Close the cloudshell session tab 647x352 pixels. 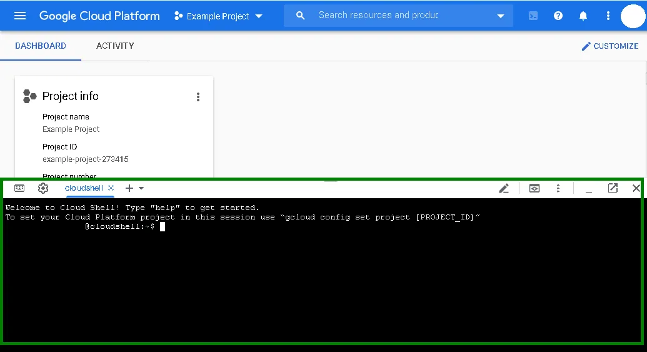pyautogui.click(x=111, y=188)
